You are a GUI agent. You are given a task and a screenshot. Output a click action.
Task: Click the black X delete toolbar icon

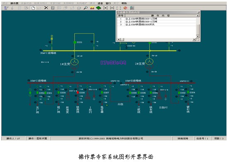[x=46, y=8]
